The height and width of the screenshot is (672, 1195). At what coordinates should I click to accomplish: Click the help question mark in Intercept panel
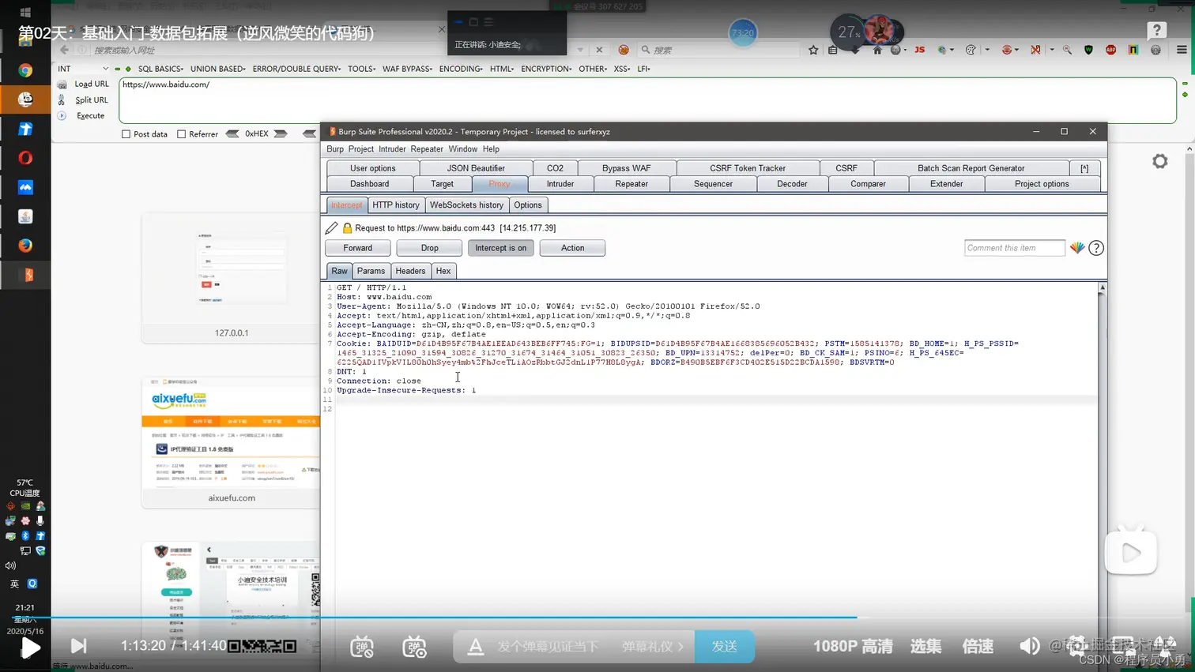pyautogui.click(x=1096, y=248)
